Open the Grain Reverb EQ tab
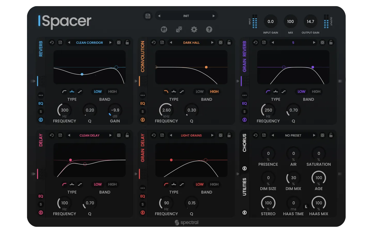This screenshot has height=232, width=372. (x=244, y=103)
